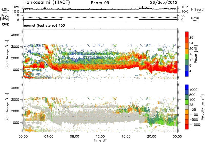This screenshot has width=205, height=142.
Task: Click the '28' power colorbar tick value
Action: (191, 37)
